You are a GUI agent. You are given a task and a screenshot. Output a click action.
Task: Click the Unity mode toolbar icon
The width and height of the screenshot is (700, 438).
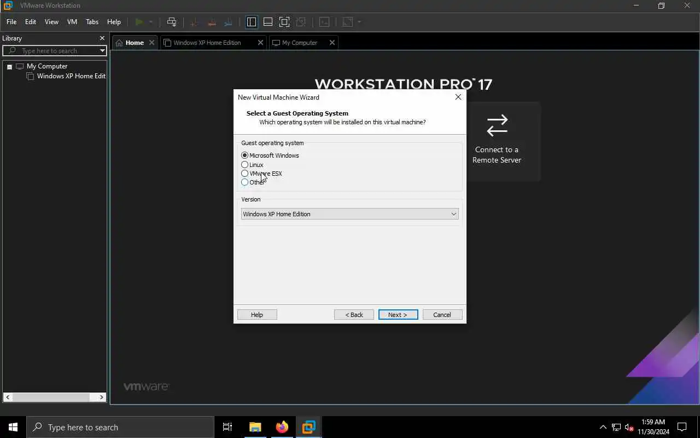(301, 22)
